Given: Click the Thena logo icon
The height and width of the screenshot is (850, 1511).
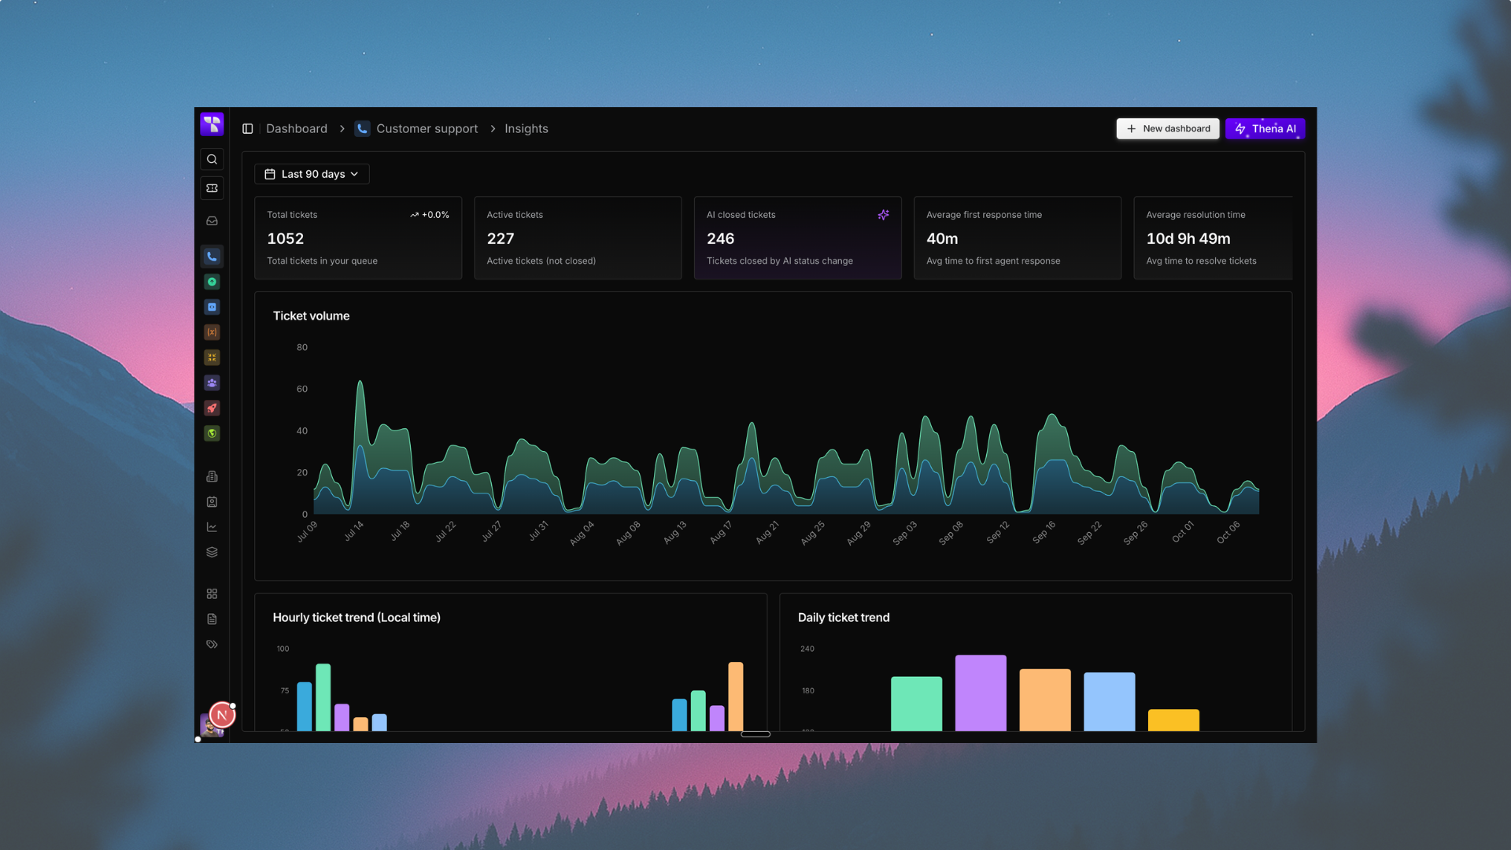Looking at the screenshot, I should (x=212, y=124).
